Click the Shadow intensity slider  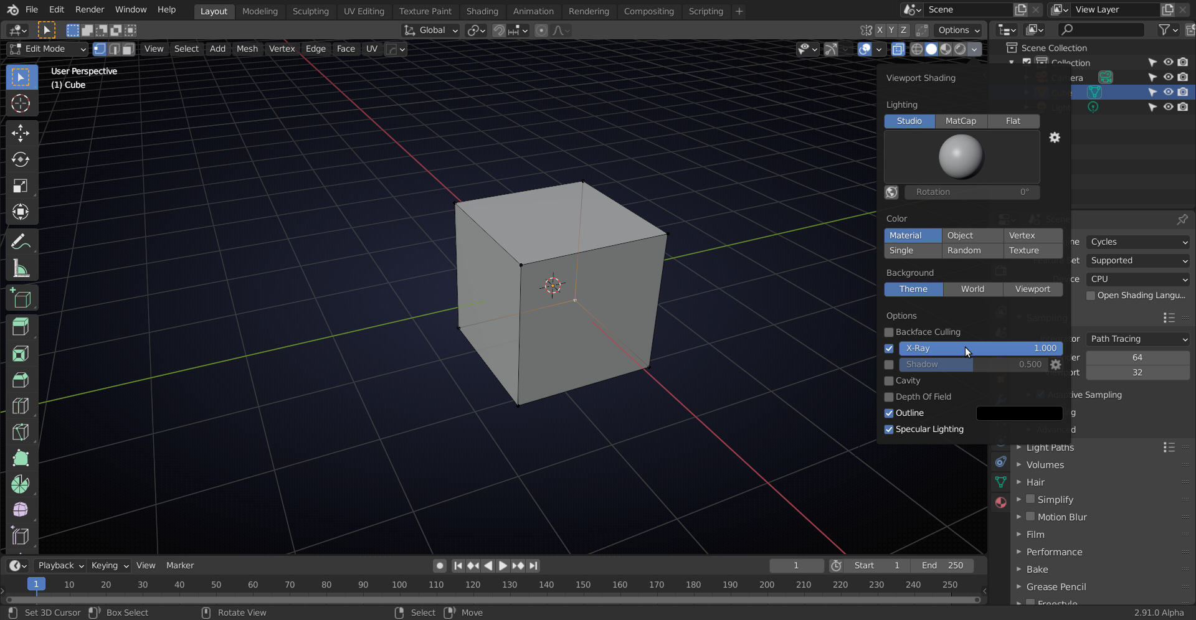tap(973, 365)
